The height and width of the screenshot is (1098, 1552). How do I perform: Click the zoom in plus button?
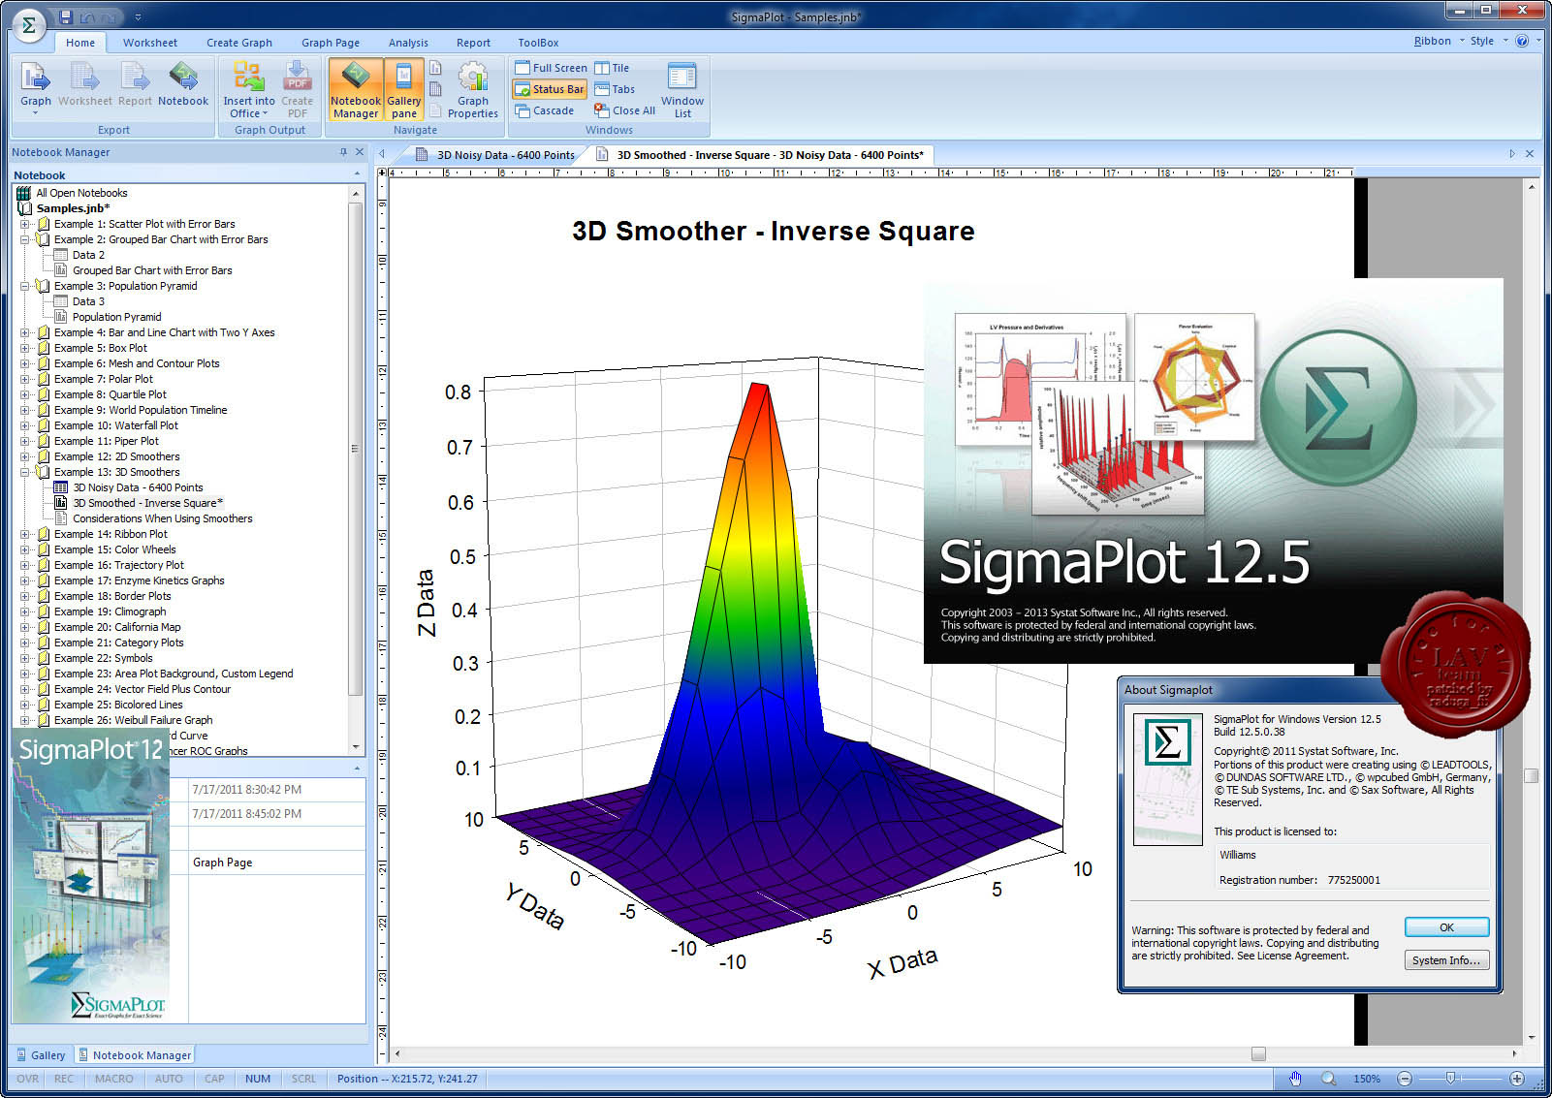[1517, 1079]
